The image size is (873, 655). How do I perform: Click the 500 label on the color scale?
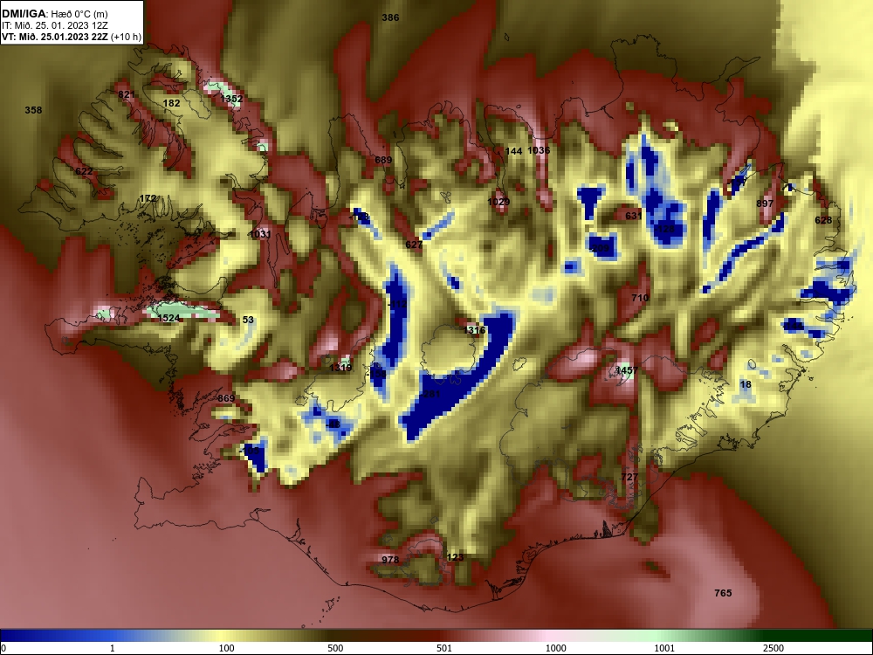335,648
